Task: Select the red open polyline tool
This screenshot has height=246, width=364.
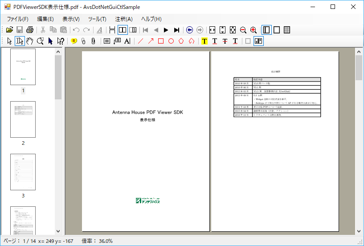Action: [x=192, y=41]
